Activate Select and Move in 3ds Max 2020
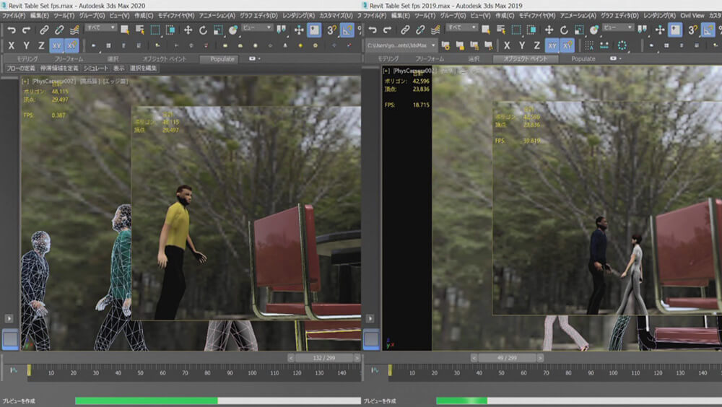The image size is (722, 407). coord(188,30)
